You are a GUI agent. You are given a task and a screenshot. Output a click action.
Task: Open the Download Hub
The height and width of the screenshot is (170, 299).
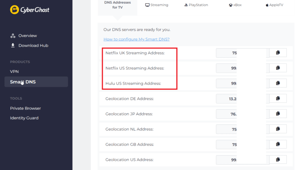coord(33,46)
